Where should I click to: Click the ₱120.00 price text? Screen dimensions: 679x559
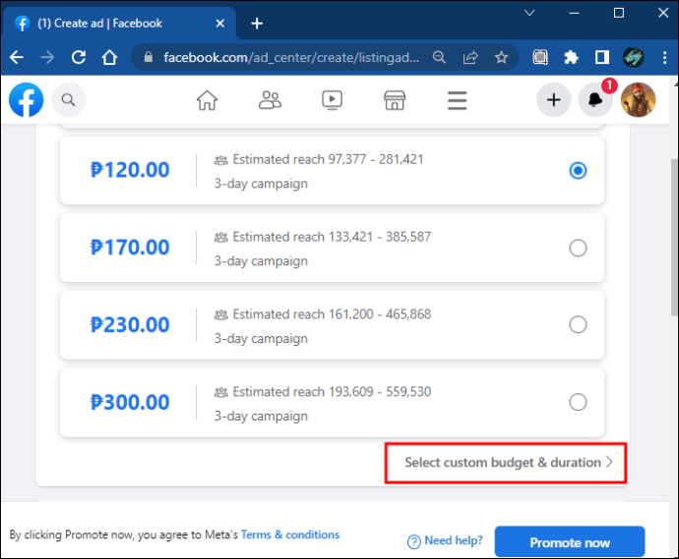(130, 170)
